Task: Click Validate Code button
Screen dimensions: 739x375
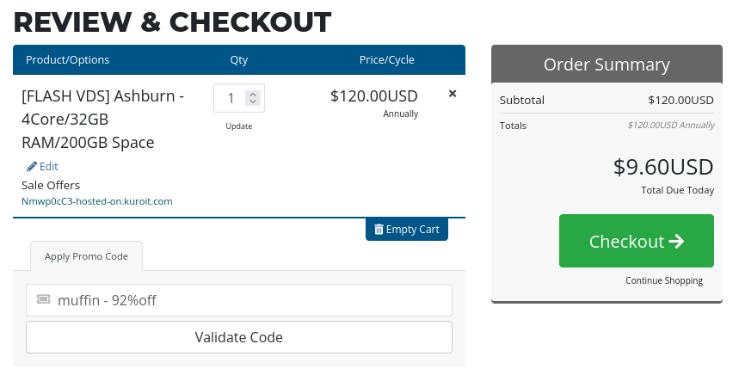Action: [x=239, y=337]
